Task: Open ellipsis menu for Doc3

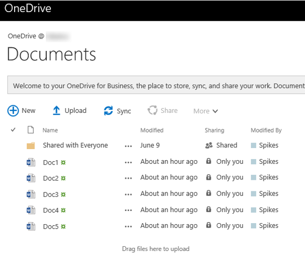Action: [x=129, y=194]
